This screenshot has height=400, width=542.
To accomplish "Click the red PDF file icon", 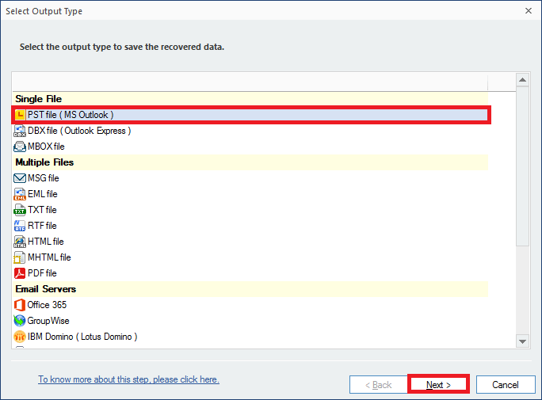I will tap(20, 273).
